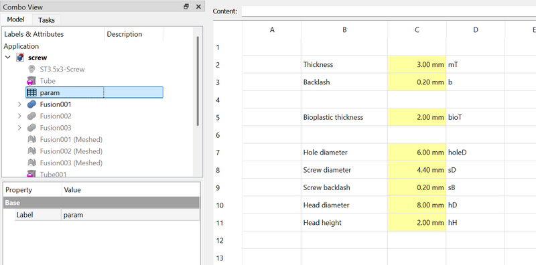The height and width of the screenshot is (265, 536).
Task: Click the Content input field
Action: coord(389,11)
